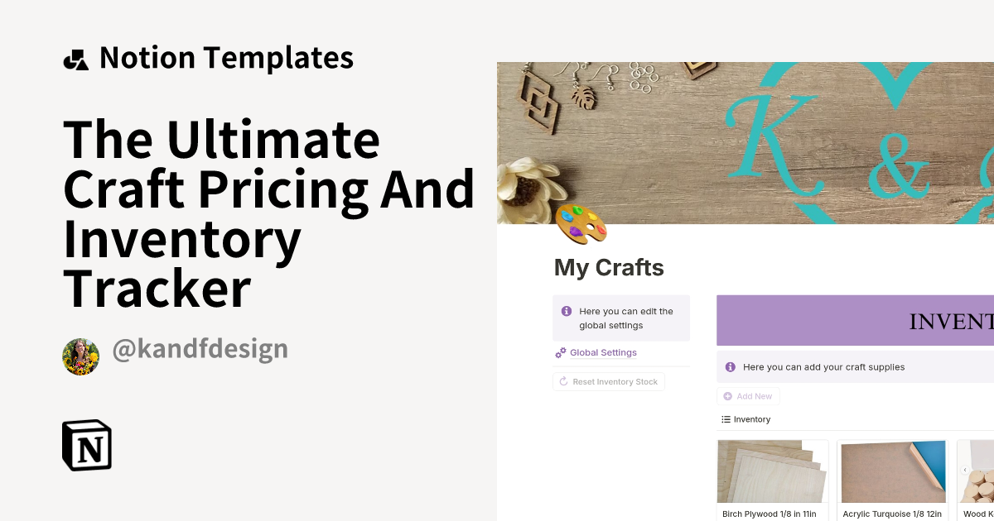Click the refresh icon on Reset Inventory Stock
The width and height of the screenshot is (994, 521).
click(x=563, y=381)
